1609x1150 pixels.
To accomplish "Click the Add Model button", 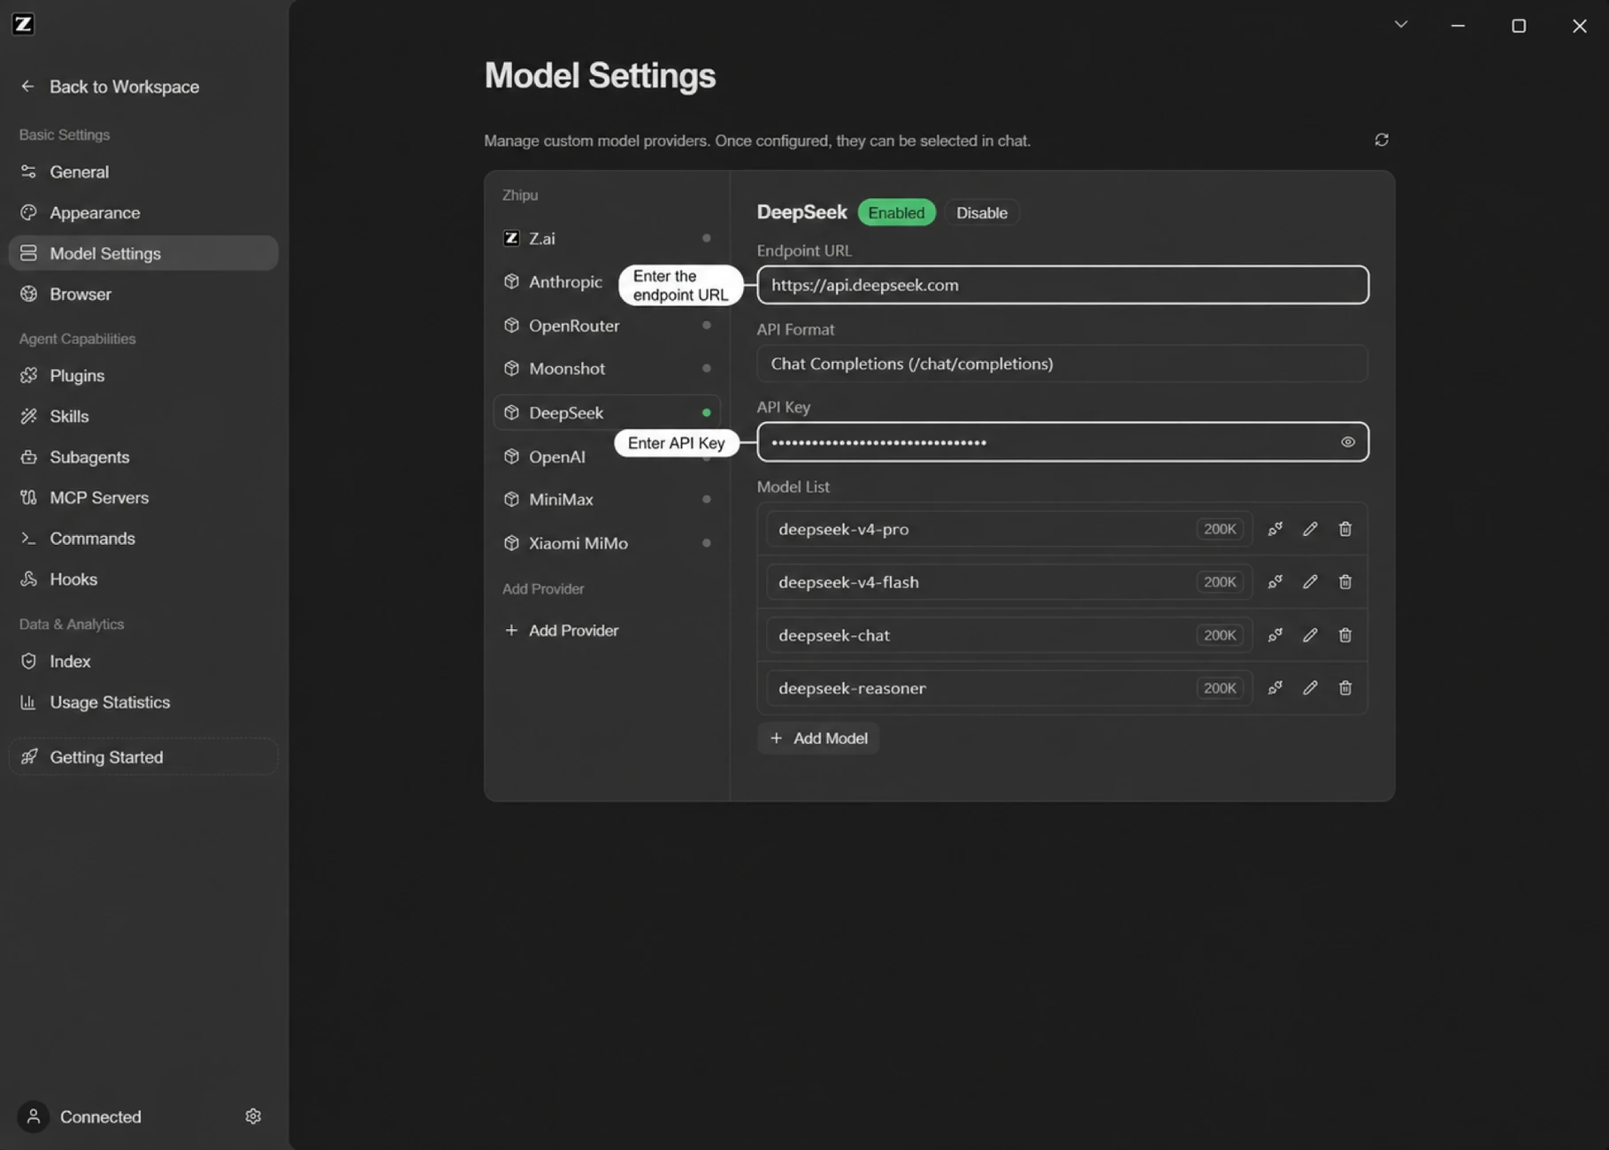I will pyautogui.click(x=818, y=738).
